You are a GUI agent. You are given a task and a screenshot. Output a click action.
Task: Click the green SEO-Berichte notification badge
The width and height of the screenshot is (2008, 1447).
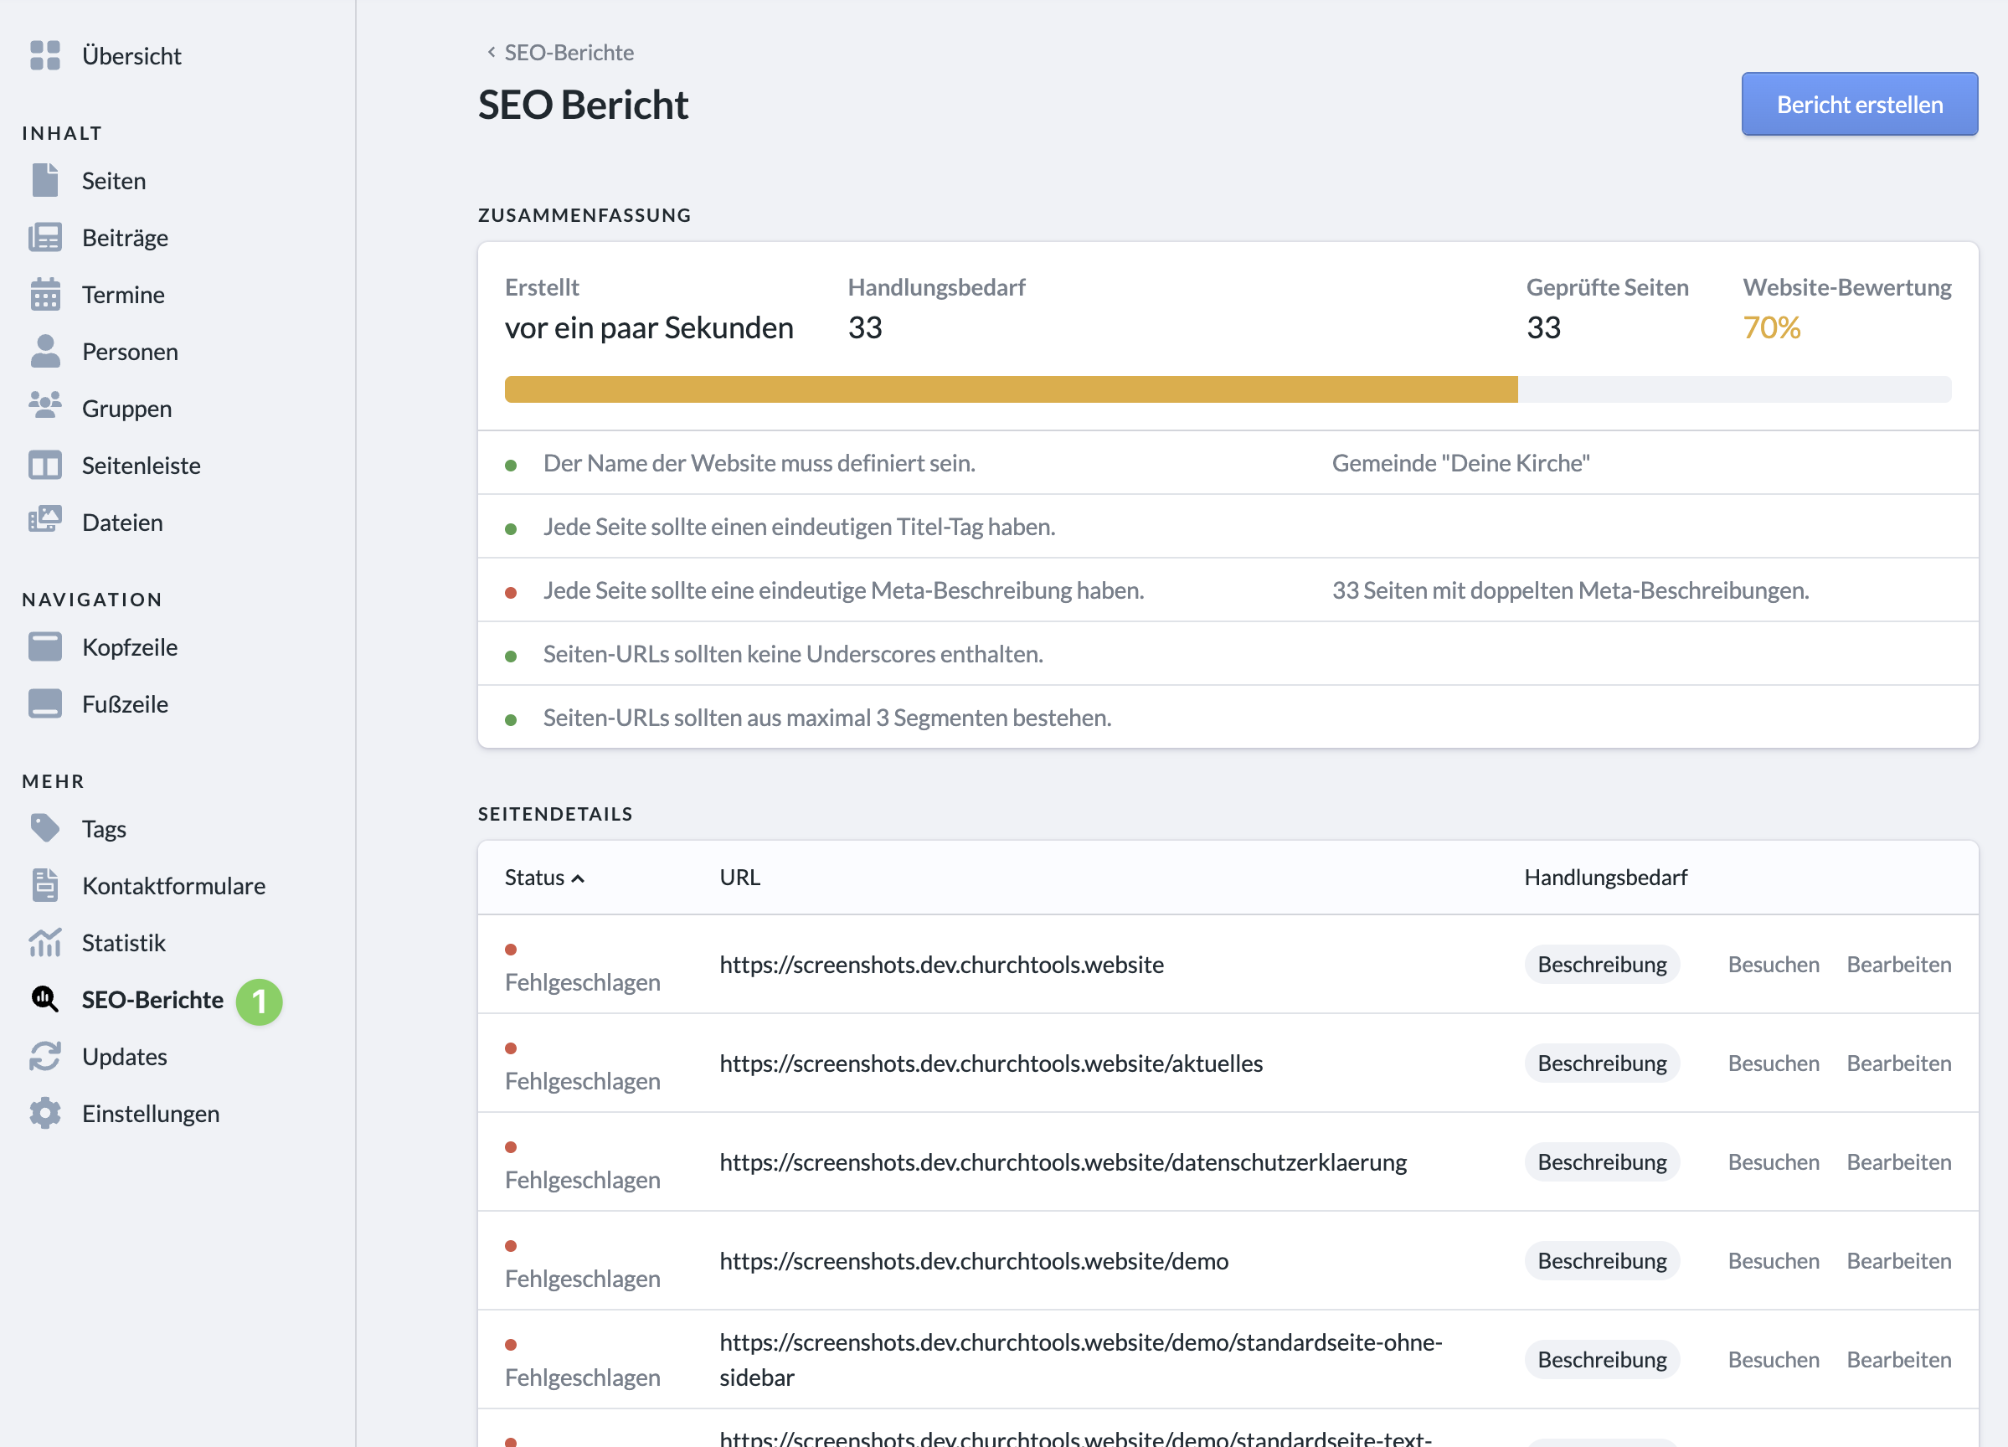point(260,1001)
